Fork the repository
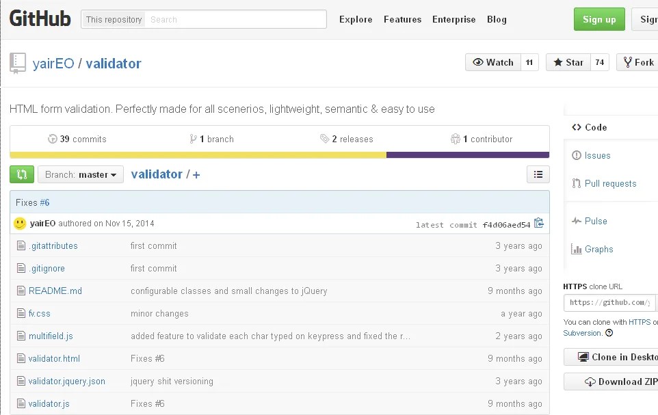The height and width of the screenshot is (415, 658). 637,62
